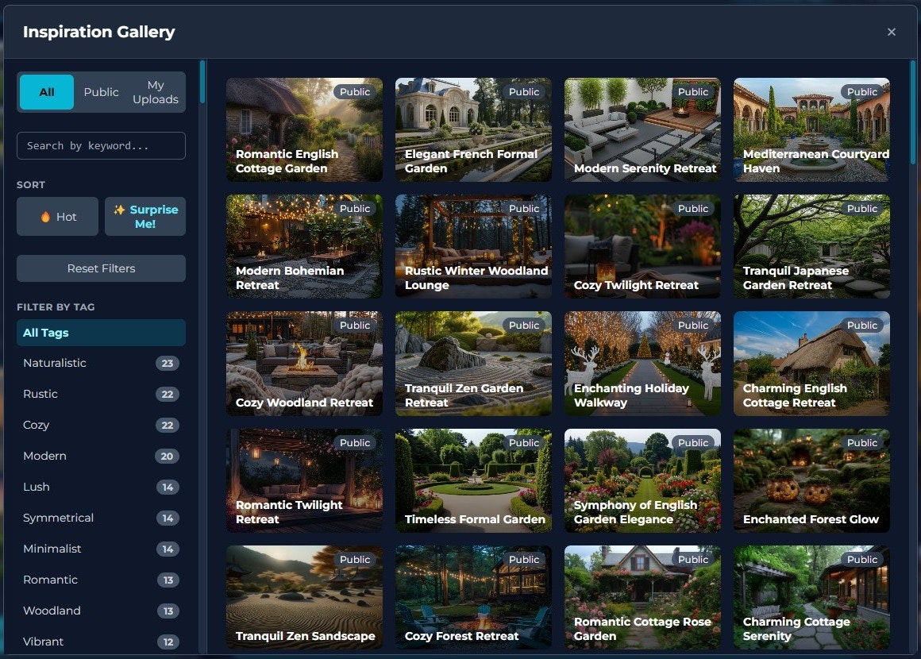Screen dimensions: 921x659
Task: Choose the All Tags filter option
Action: point(101,332)
